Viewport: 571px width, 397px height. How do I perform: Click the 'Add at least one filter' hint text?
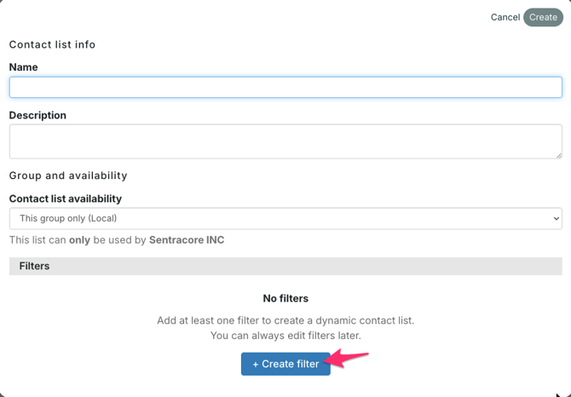(x=285, y=320)
